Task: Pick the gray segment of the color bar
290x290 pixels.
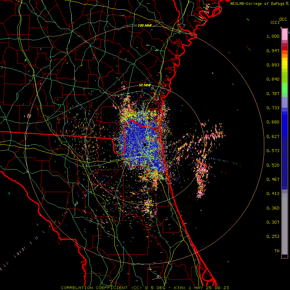Action: [x=285, y=224]
